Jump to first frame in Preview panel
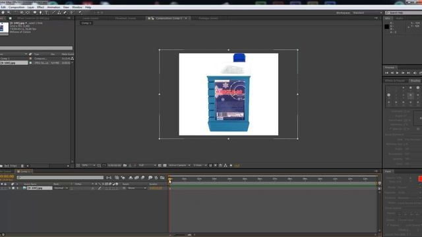Image resolution: width=422 pixels, height=237 pixels. (x=387, y=73)
